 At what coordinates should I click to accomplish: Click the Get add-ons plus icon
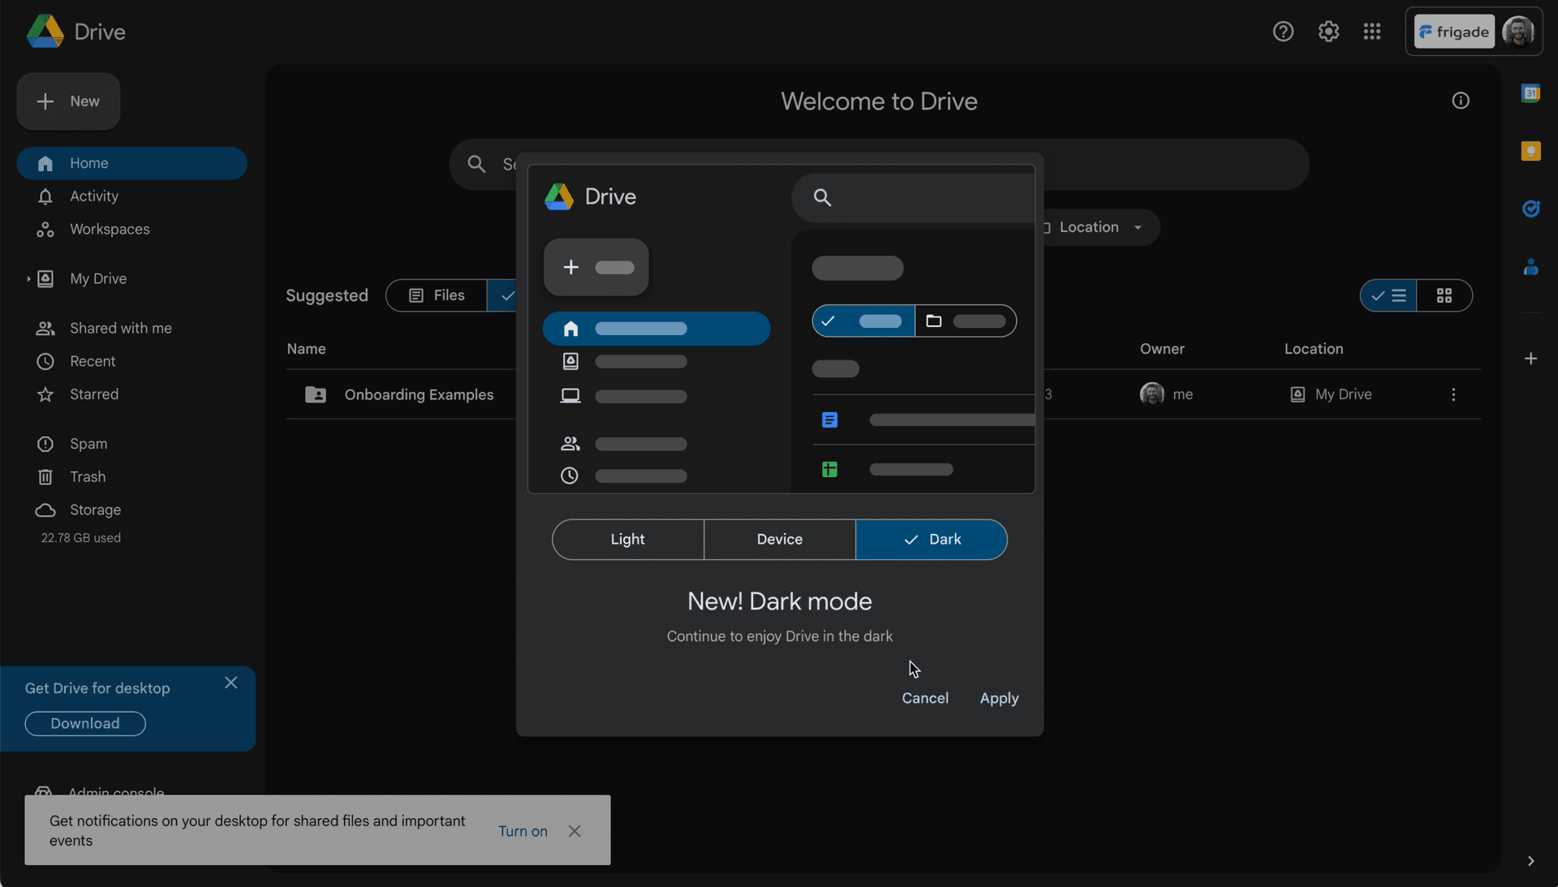1531,359
